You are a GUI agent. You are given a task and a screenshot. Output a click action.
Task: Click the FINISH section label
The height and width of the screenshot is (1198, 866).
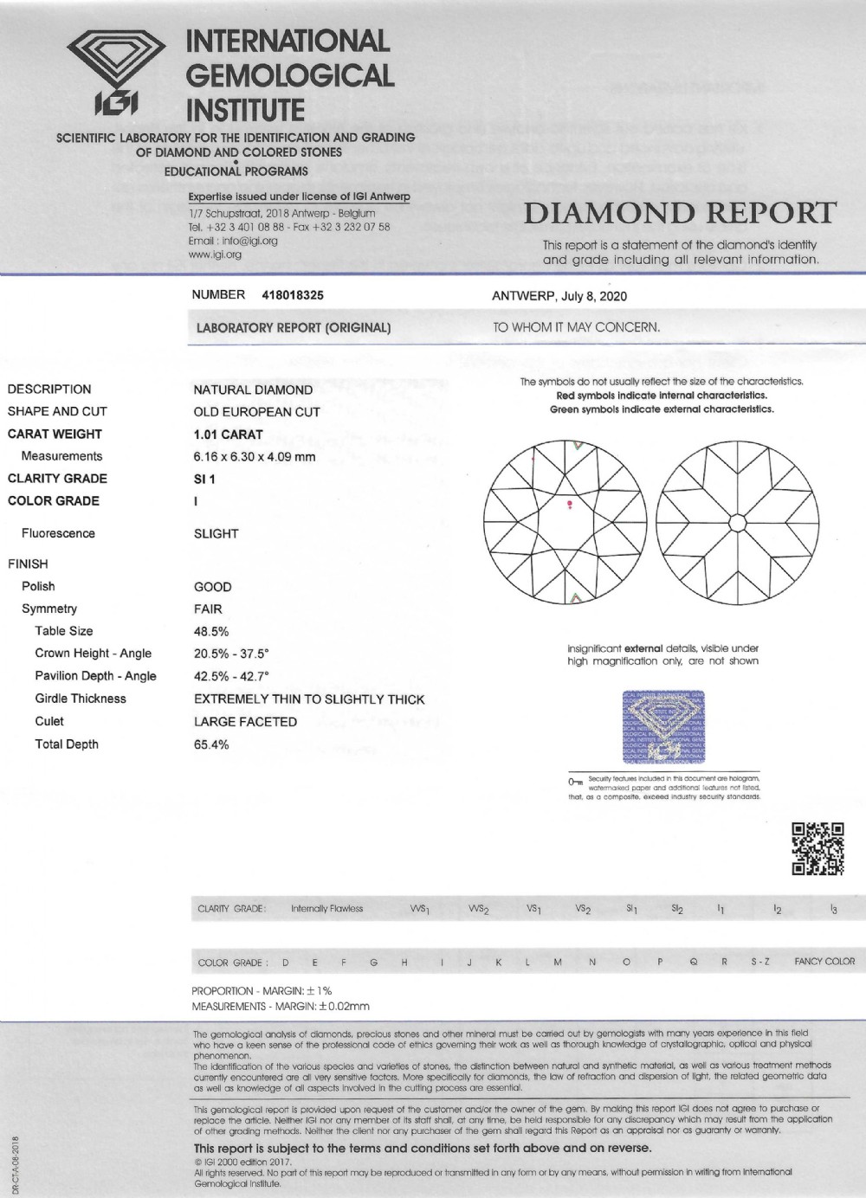28,564
